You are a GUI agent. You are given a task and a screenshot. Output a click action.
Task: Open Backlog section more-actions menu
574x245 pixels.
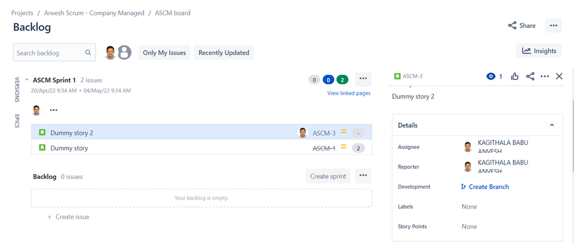[363, 176]
